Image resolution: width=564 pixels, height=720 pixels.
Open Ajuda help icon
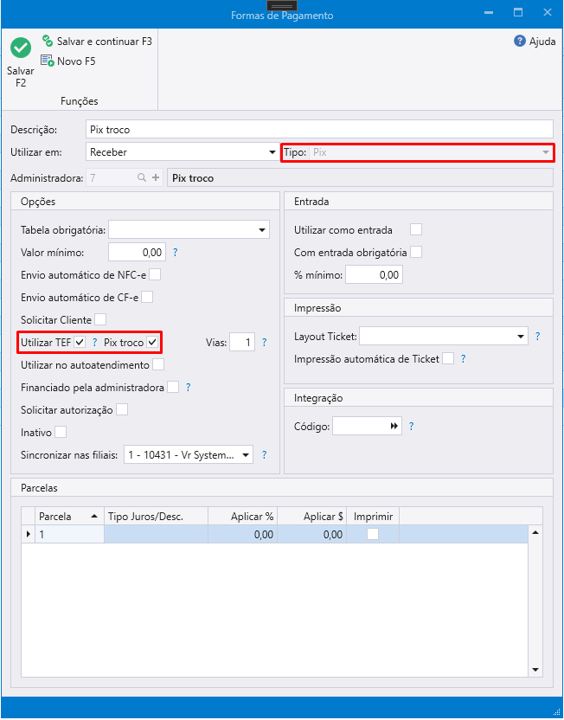[x=520, y=41]
